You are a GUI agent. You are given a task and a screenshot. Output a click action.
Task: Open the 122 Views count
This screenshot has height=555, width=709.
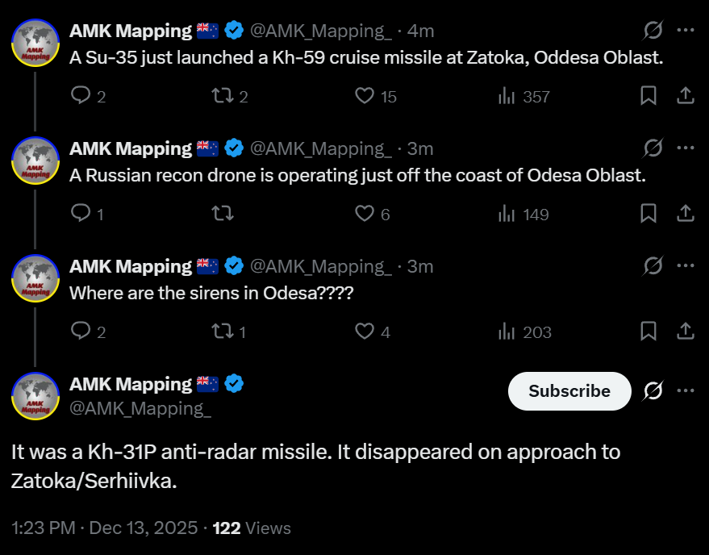251,528
